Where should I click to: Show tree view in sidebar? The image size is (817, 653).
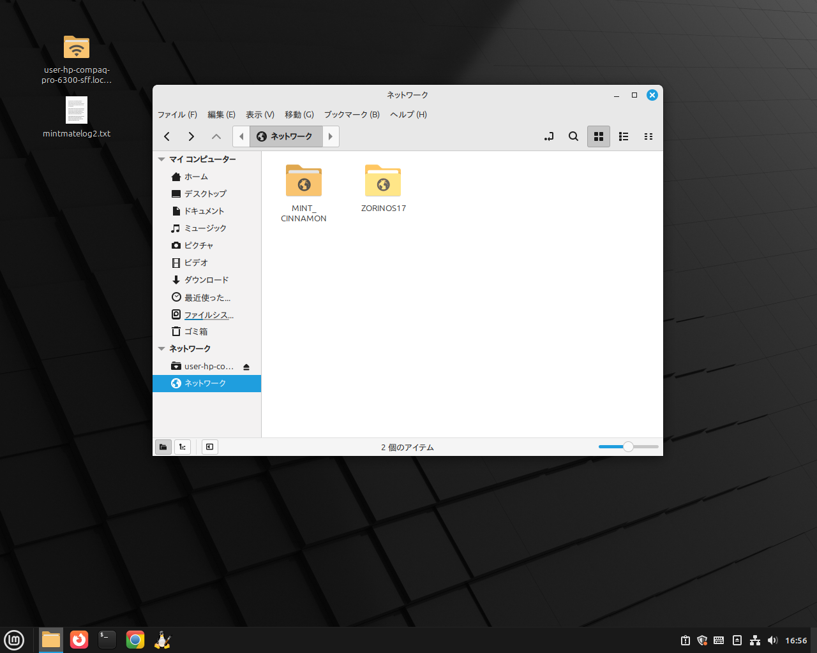click(x=183, y=447)
